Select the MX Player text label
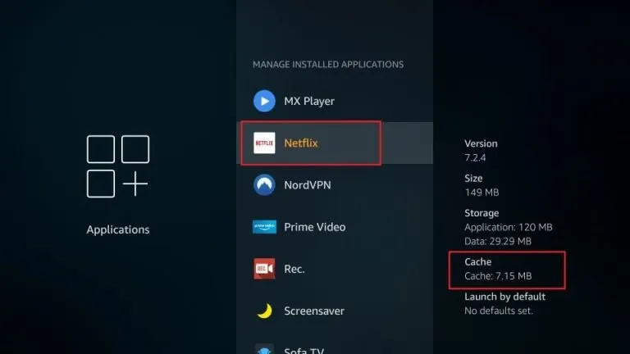This screenshot has height=354, width=630. pos(309,101)
